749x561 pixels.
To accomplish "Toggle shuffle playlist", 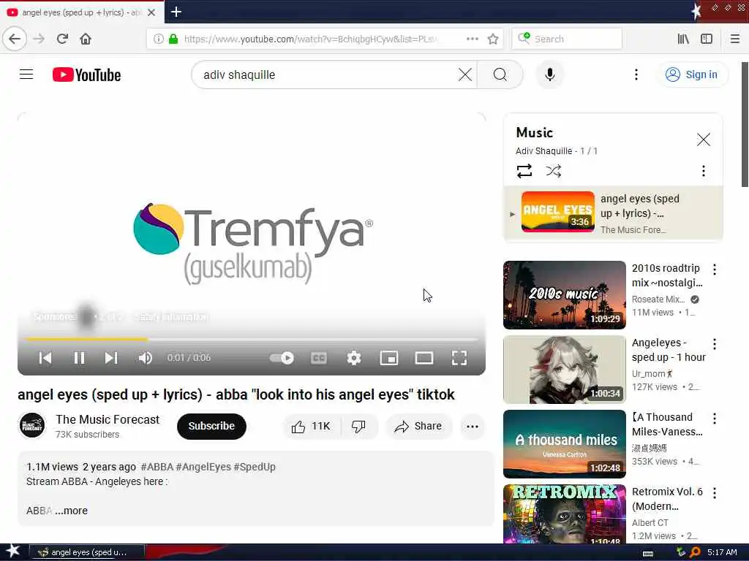I will pos(553,171).
